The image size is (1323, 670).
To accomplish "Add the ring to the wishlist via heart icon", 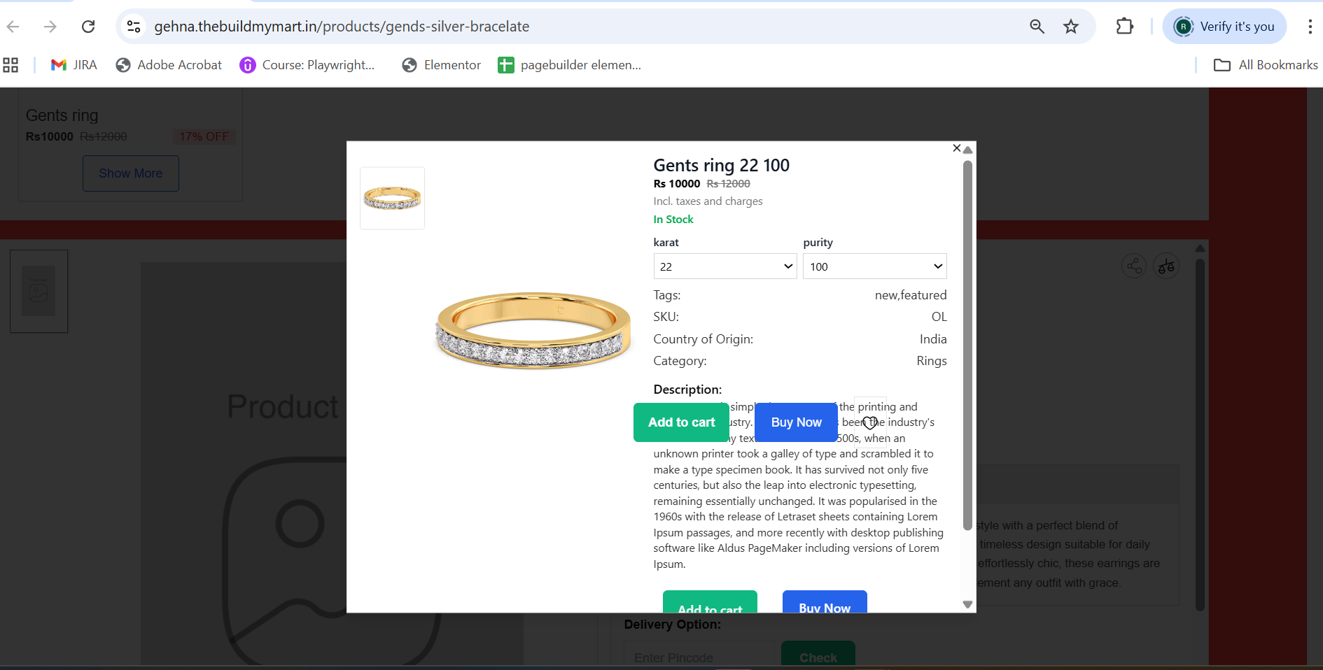I will coord(869,422).
